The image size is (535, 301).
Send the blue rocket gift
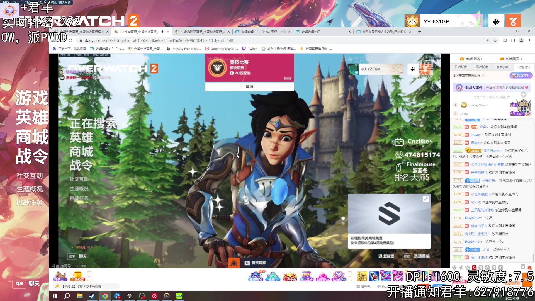(374, 276)
